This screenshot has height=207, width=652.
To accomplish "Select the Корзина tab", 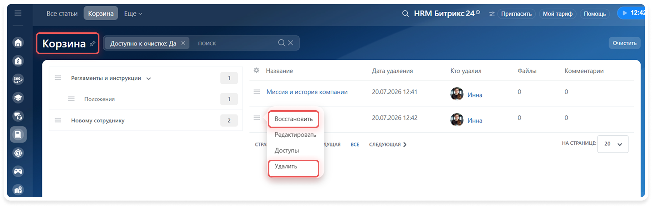I will click(x=101, y=14).
